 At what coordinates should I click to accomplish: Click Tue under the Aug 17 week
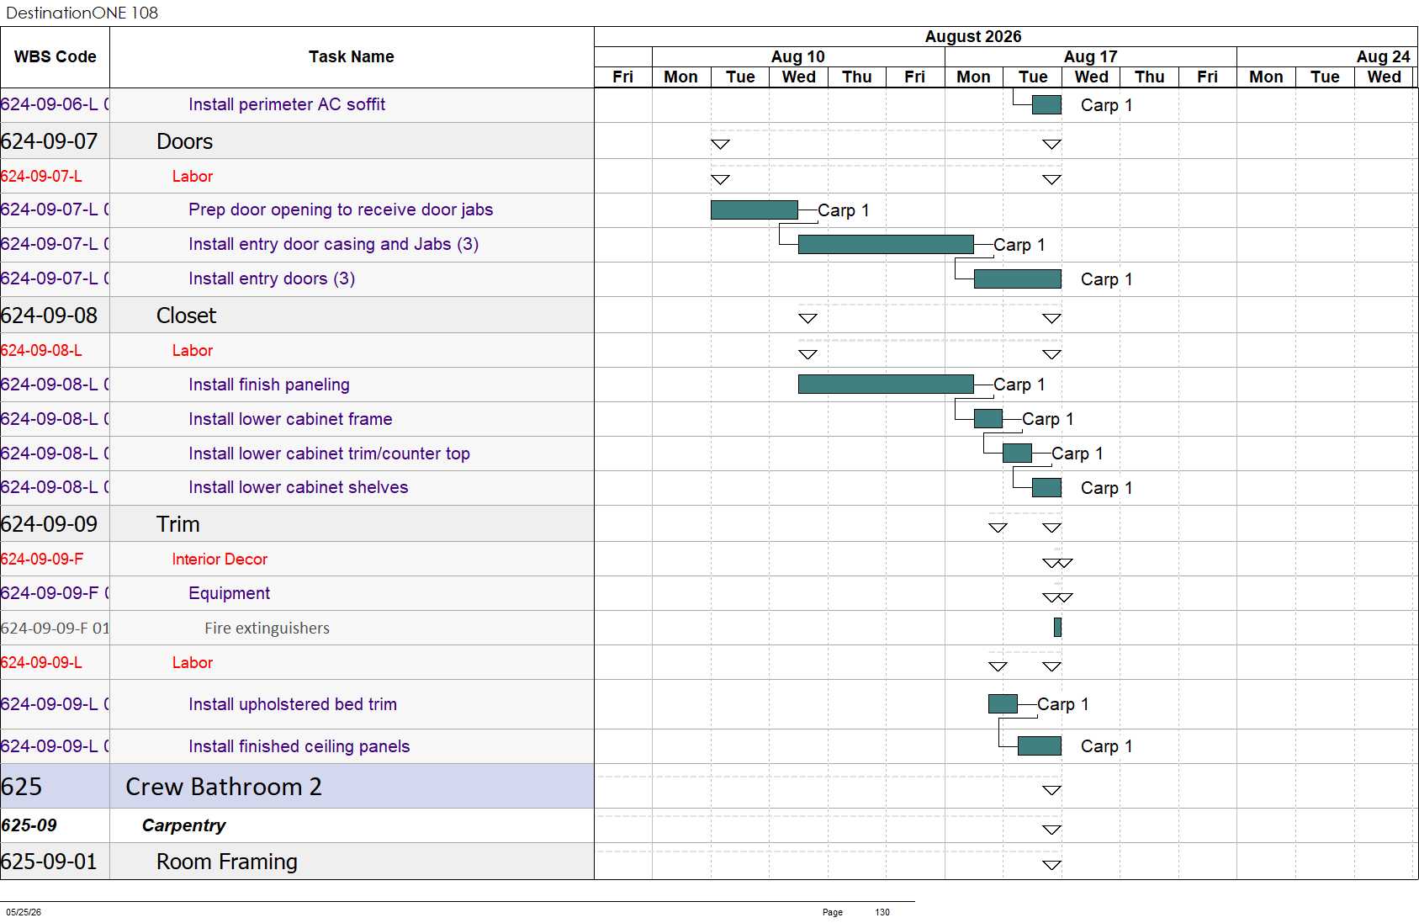(1033, 77)
